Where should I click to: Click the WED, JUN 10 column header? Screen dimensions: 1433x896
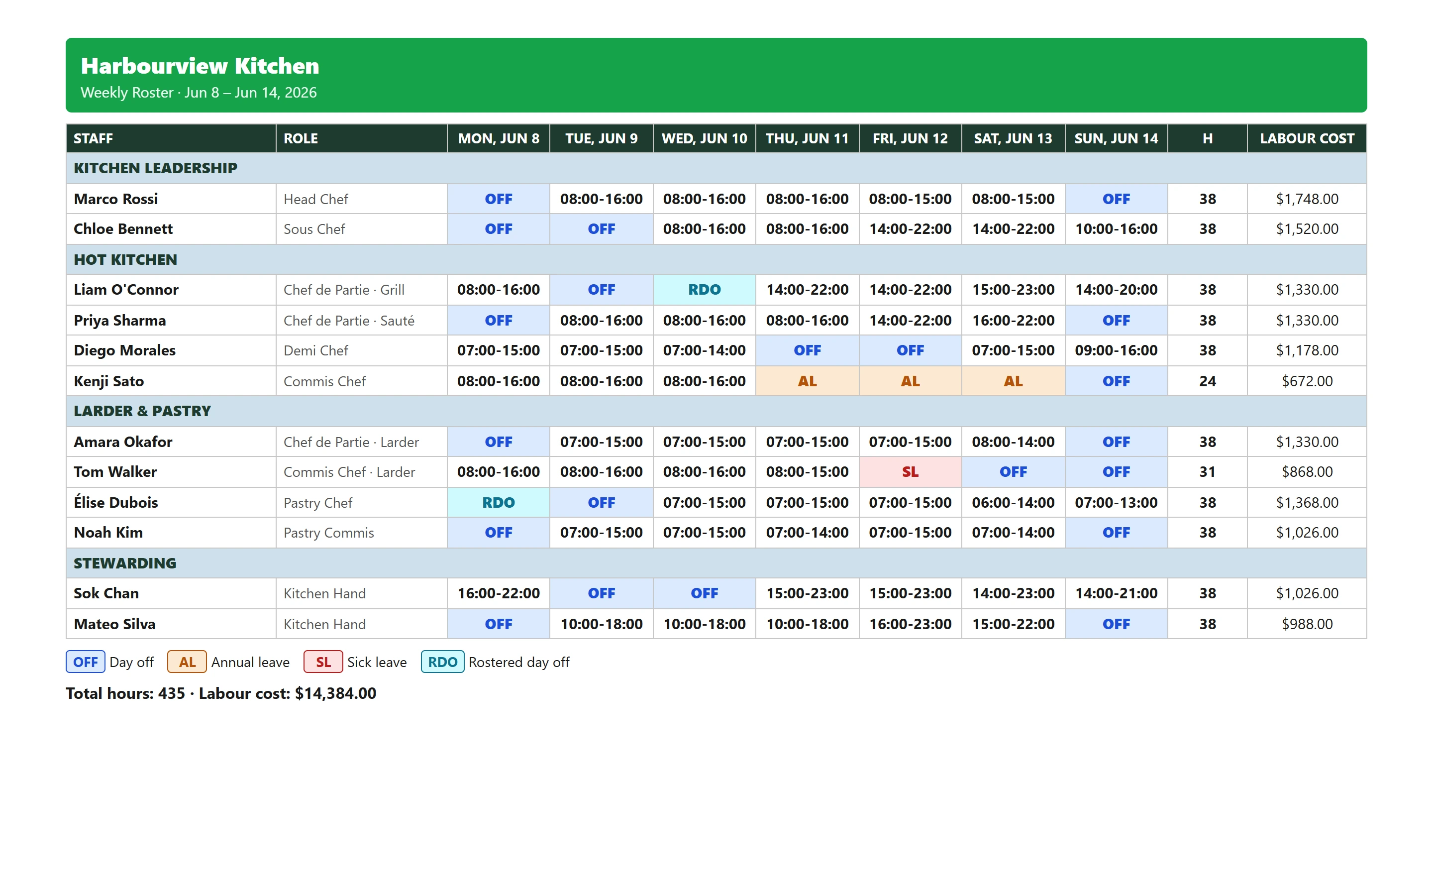[x=704, y=139]
